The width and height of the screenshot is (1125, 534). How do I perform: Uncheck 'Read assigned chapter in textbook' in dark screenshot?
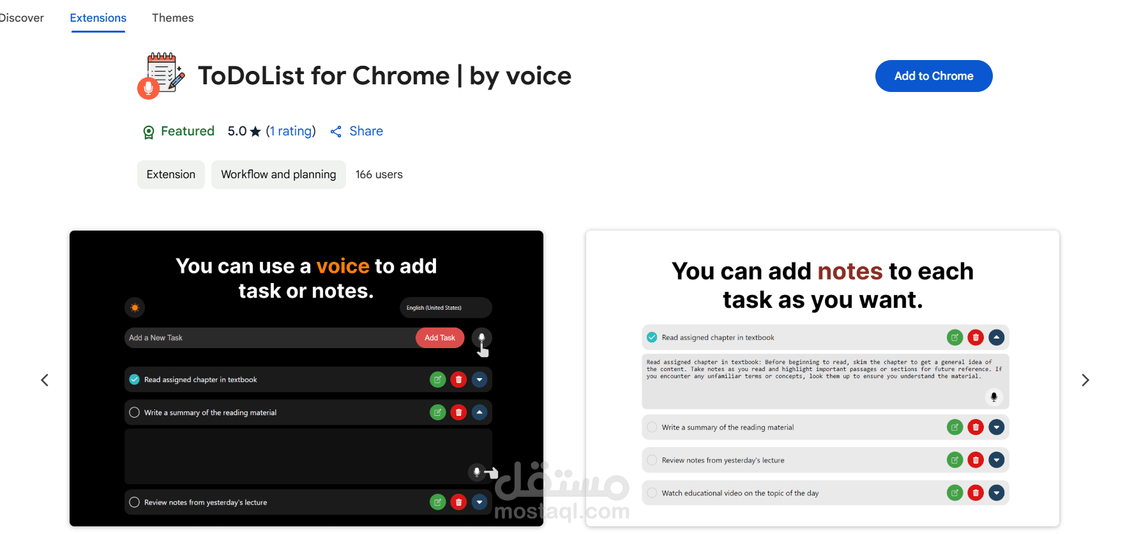tap(135, 379)
